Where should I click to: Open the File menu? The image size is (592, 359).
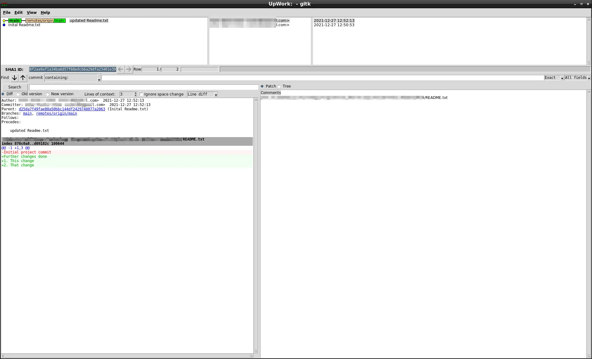(7, 12)
